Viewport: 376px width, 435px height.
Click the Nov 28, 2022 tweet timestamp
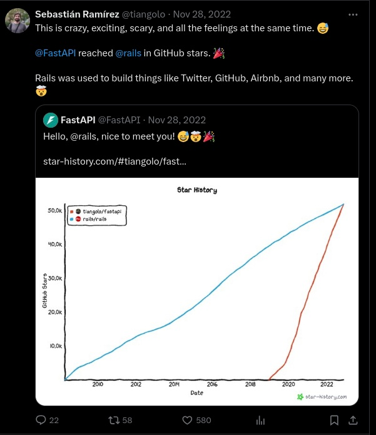click(x=203, y=14)
